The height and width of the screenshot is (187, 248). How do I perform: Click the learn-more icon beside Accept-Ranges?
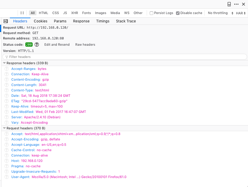coord(6,69)
